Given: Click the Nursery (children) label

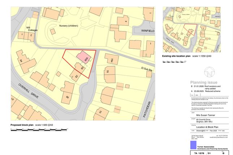Looking at the screenshot, I should coord(63,26).
